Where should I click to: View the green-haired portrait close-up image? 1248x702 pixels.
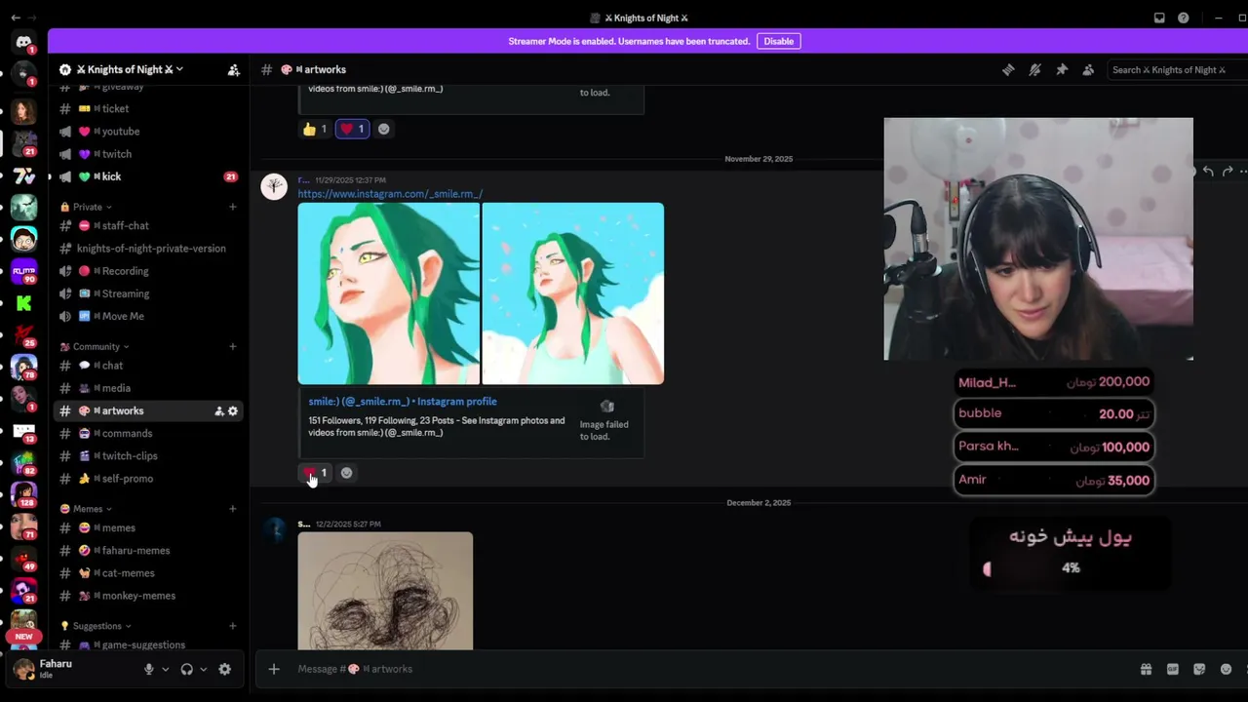pyautogui.click(x=388, y=293)
